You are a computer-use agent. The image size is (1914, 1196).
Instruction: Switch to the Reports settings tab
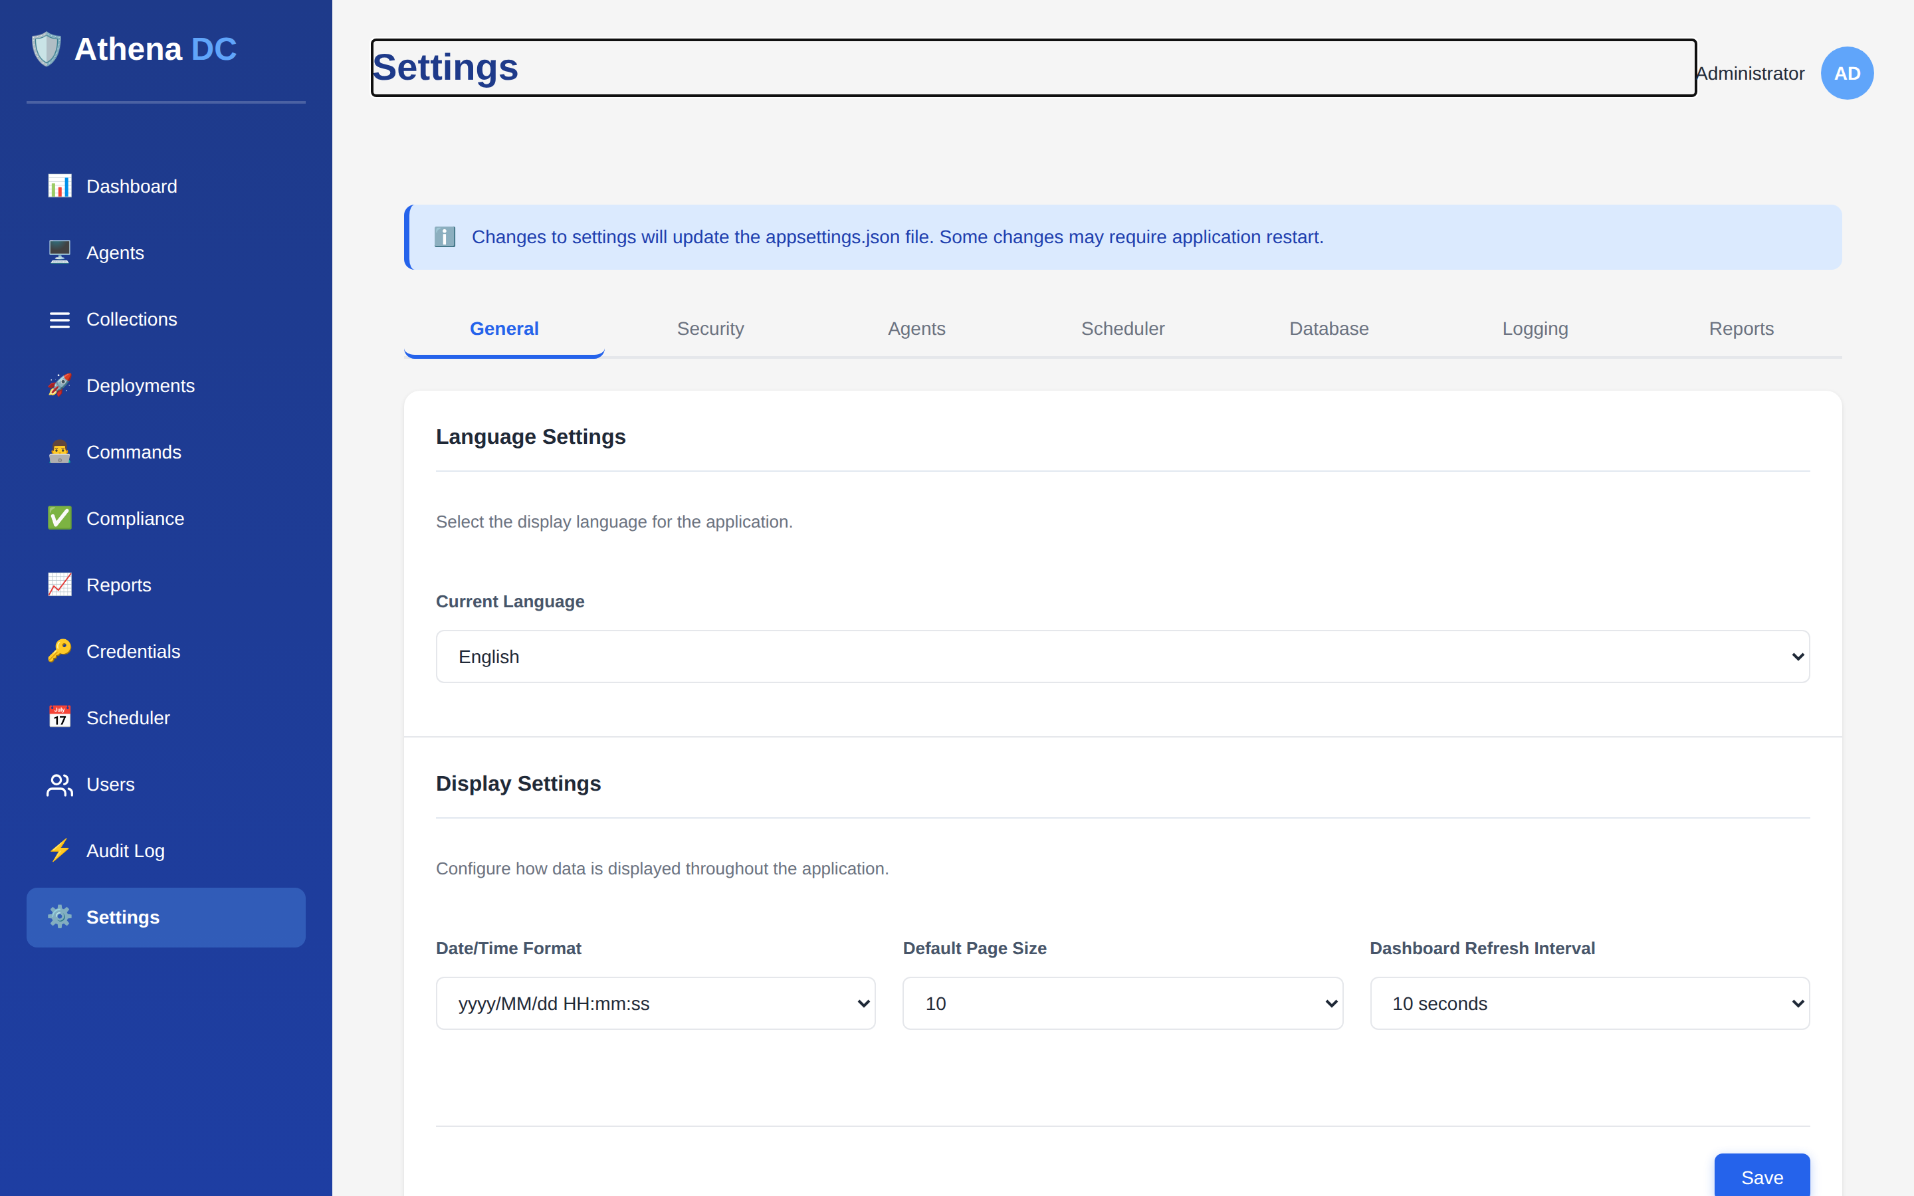tap(1741, 328)
